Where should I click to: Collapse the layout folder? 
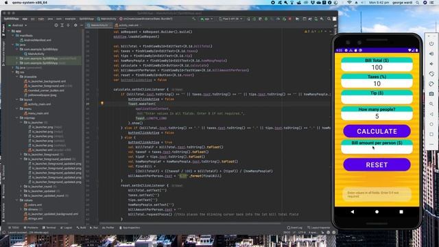17,99
